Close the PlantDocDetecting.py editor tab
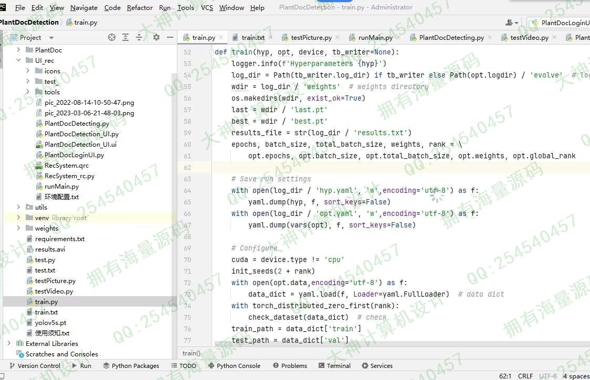Screen dimensions: 590x380 (x=490, y=37)
